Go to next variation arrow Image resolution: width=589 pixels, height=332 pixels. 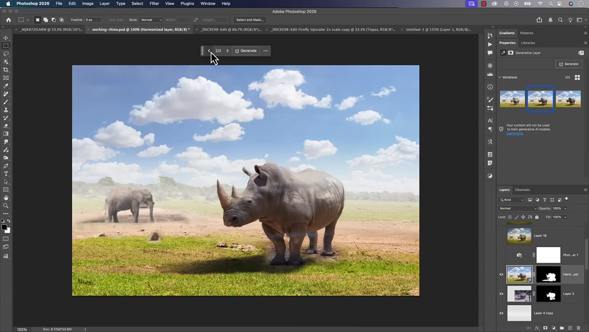pyautogui.click(x=227, y=51)
